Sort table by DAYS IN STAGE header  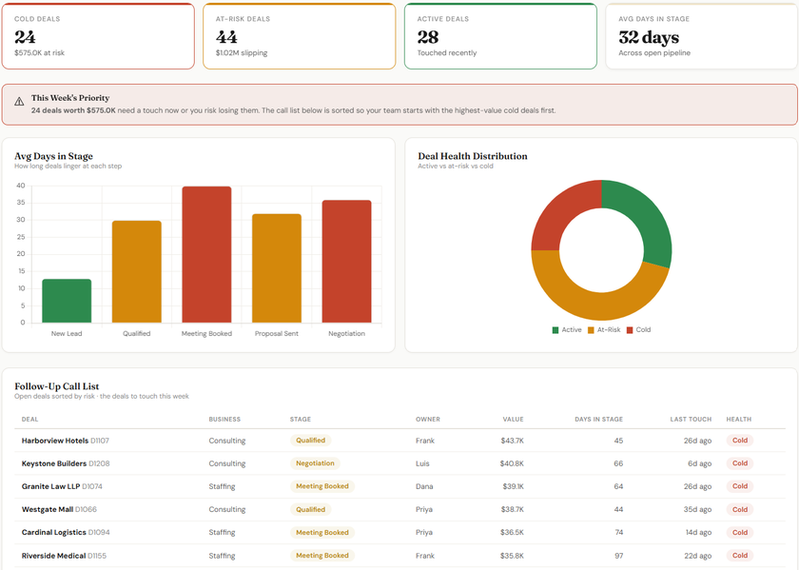click(x=598, y=419)
